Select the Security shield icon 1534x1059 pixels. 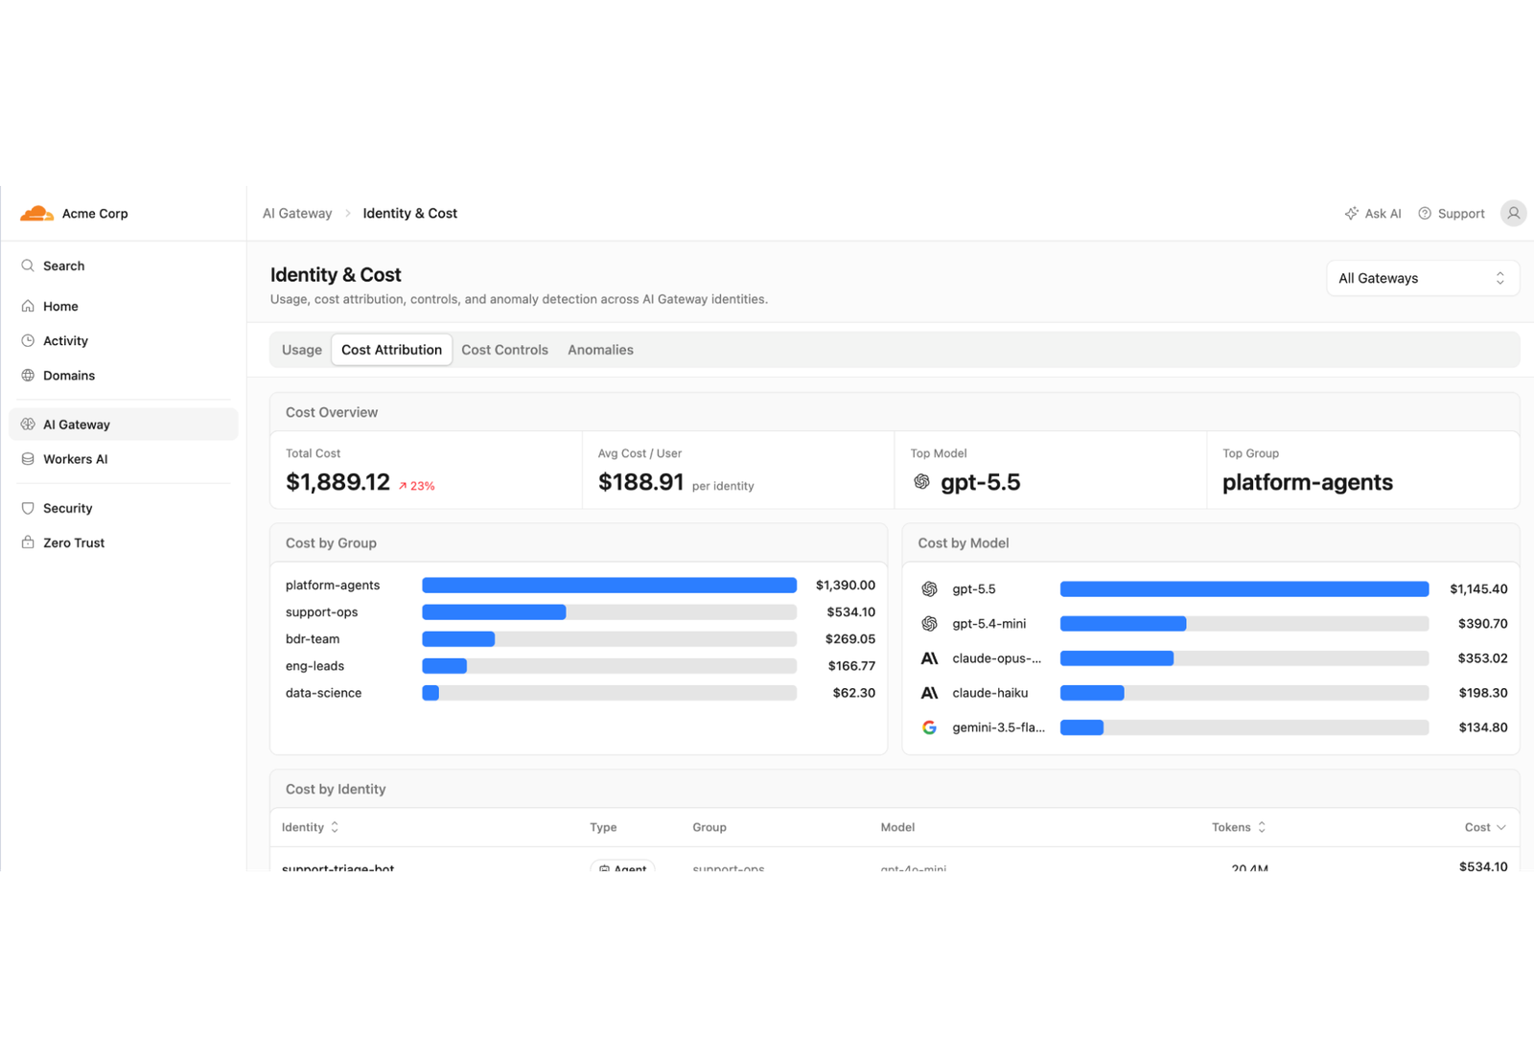(28, 508)
